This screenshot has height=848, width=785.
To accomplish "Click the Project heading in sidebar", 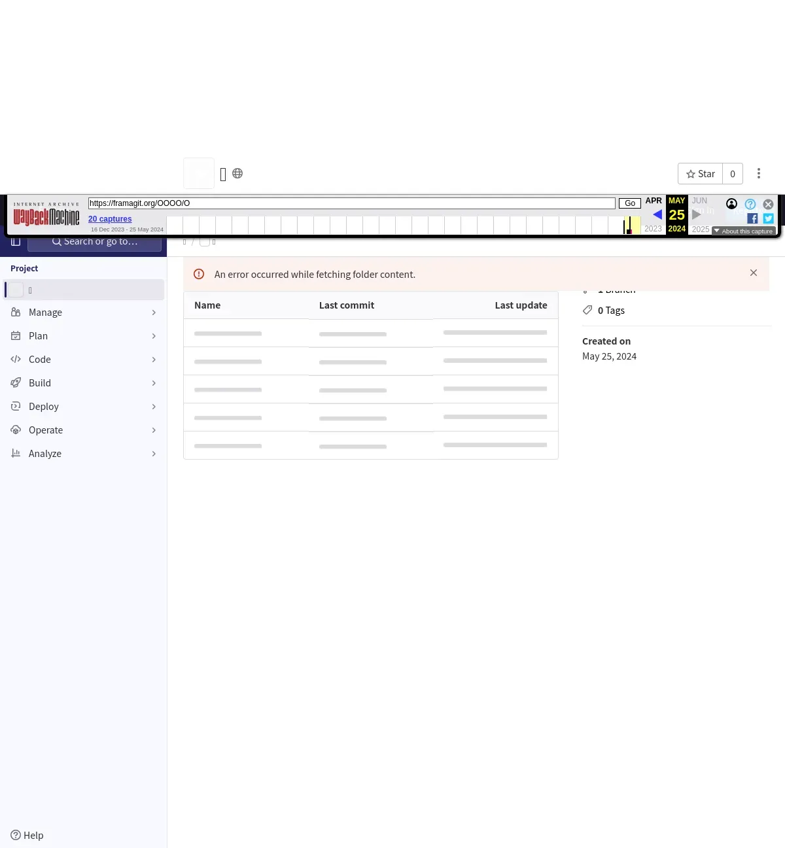I will pyautogui.click(x=24, y=269).
